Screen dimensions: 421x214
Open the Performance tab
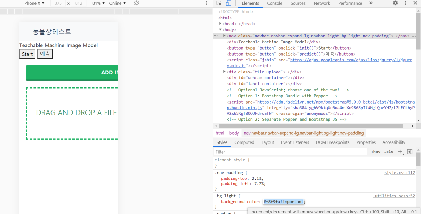(350, 3)
